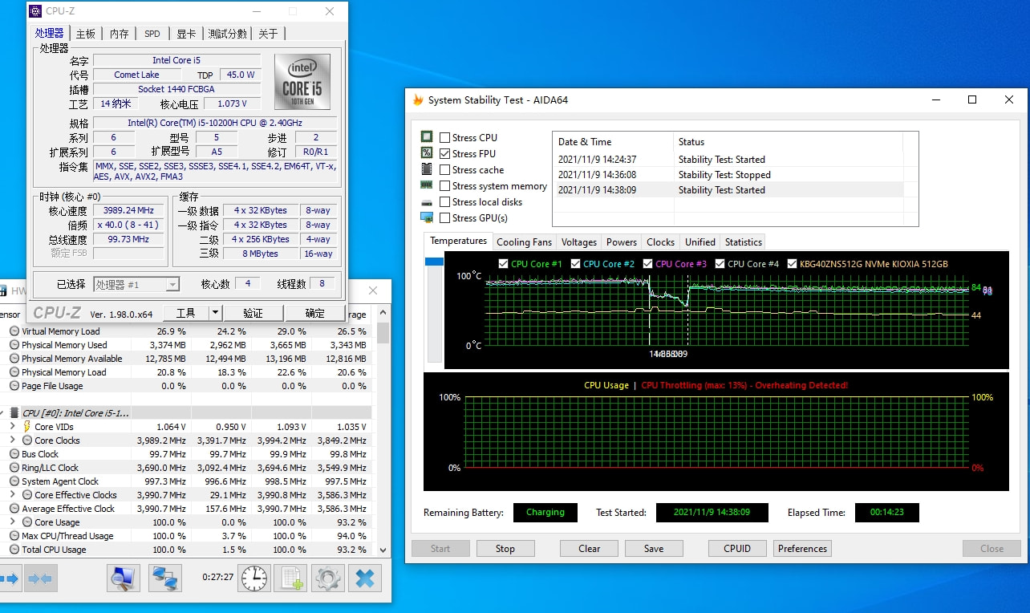
Task: Toggle the CPU Core #3 graph checkbox
Action: tap(648, 264)
